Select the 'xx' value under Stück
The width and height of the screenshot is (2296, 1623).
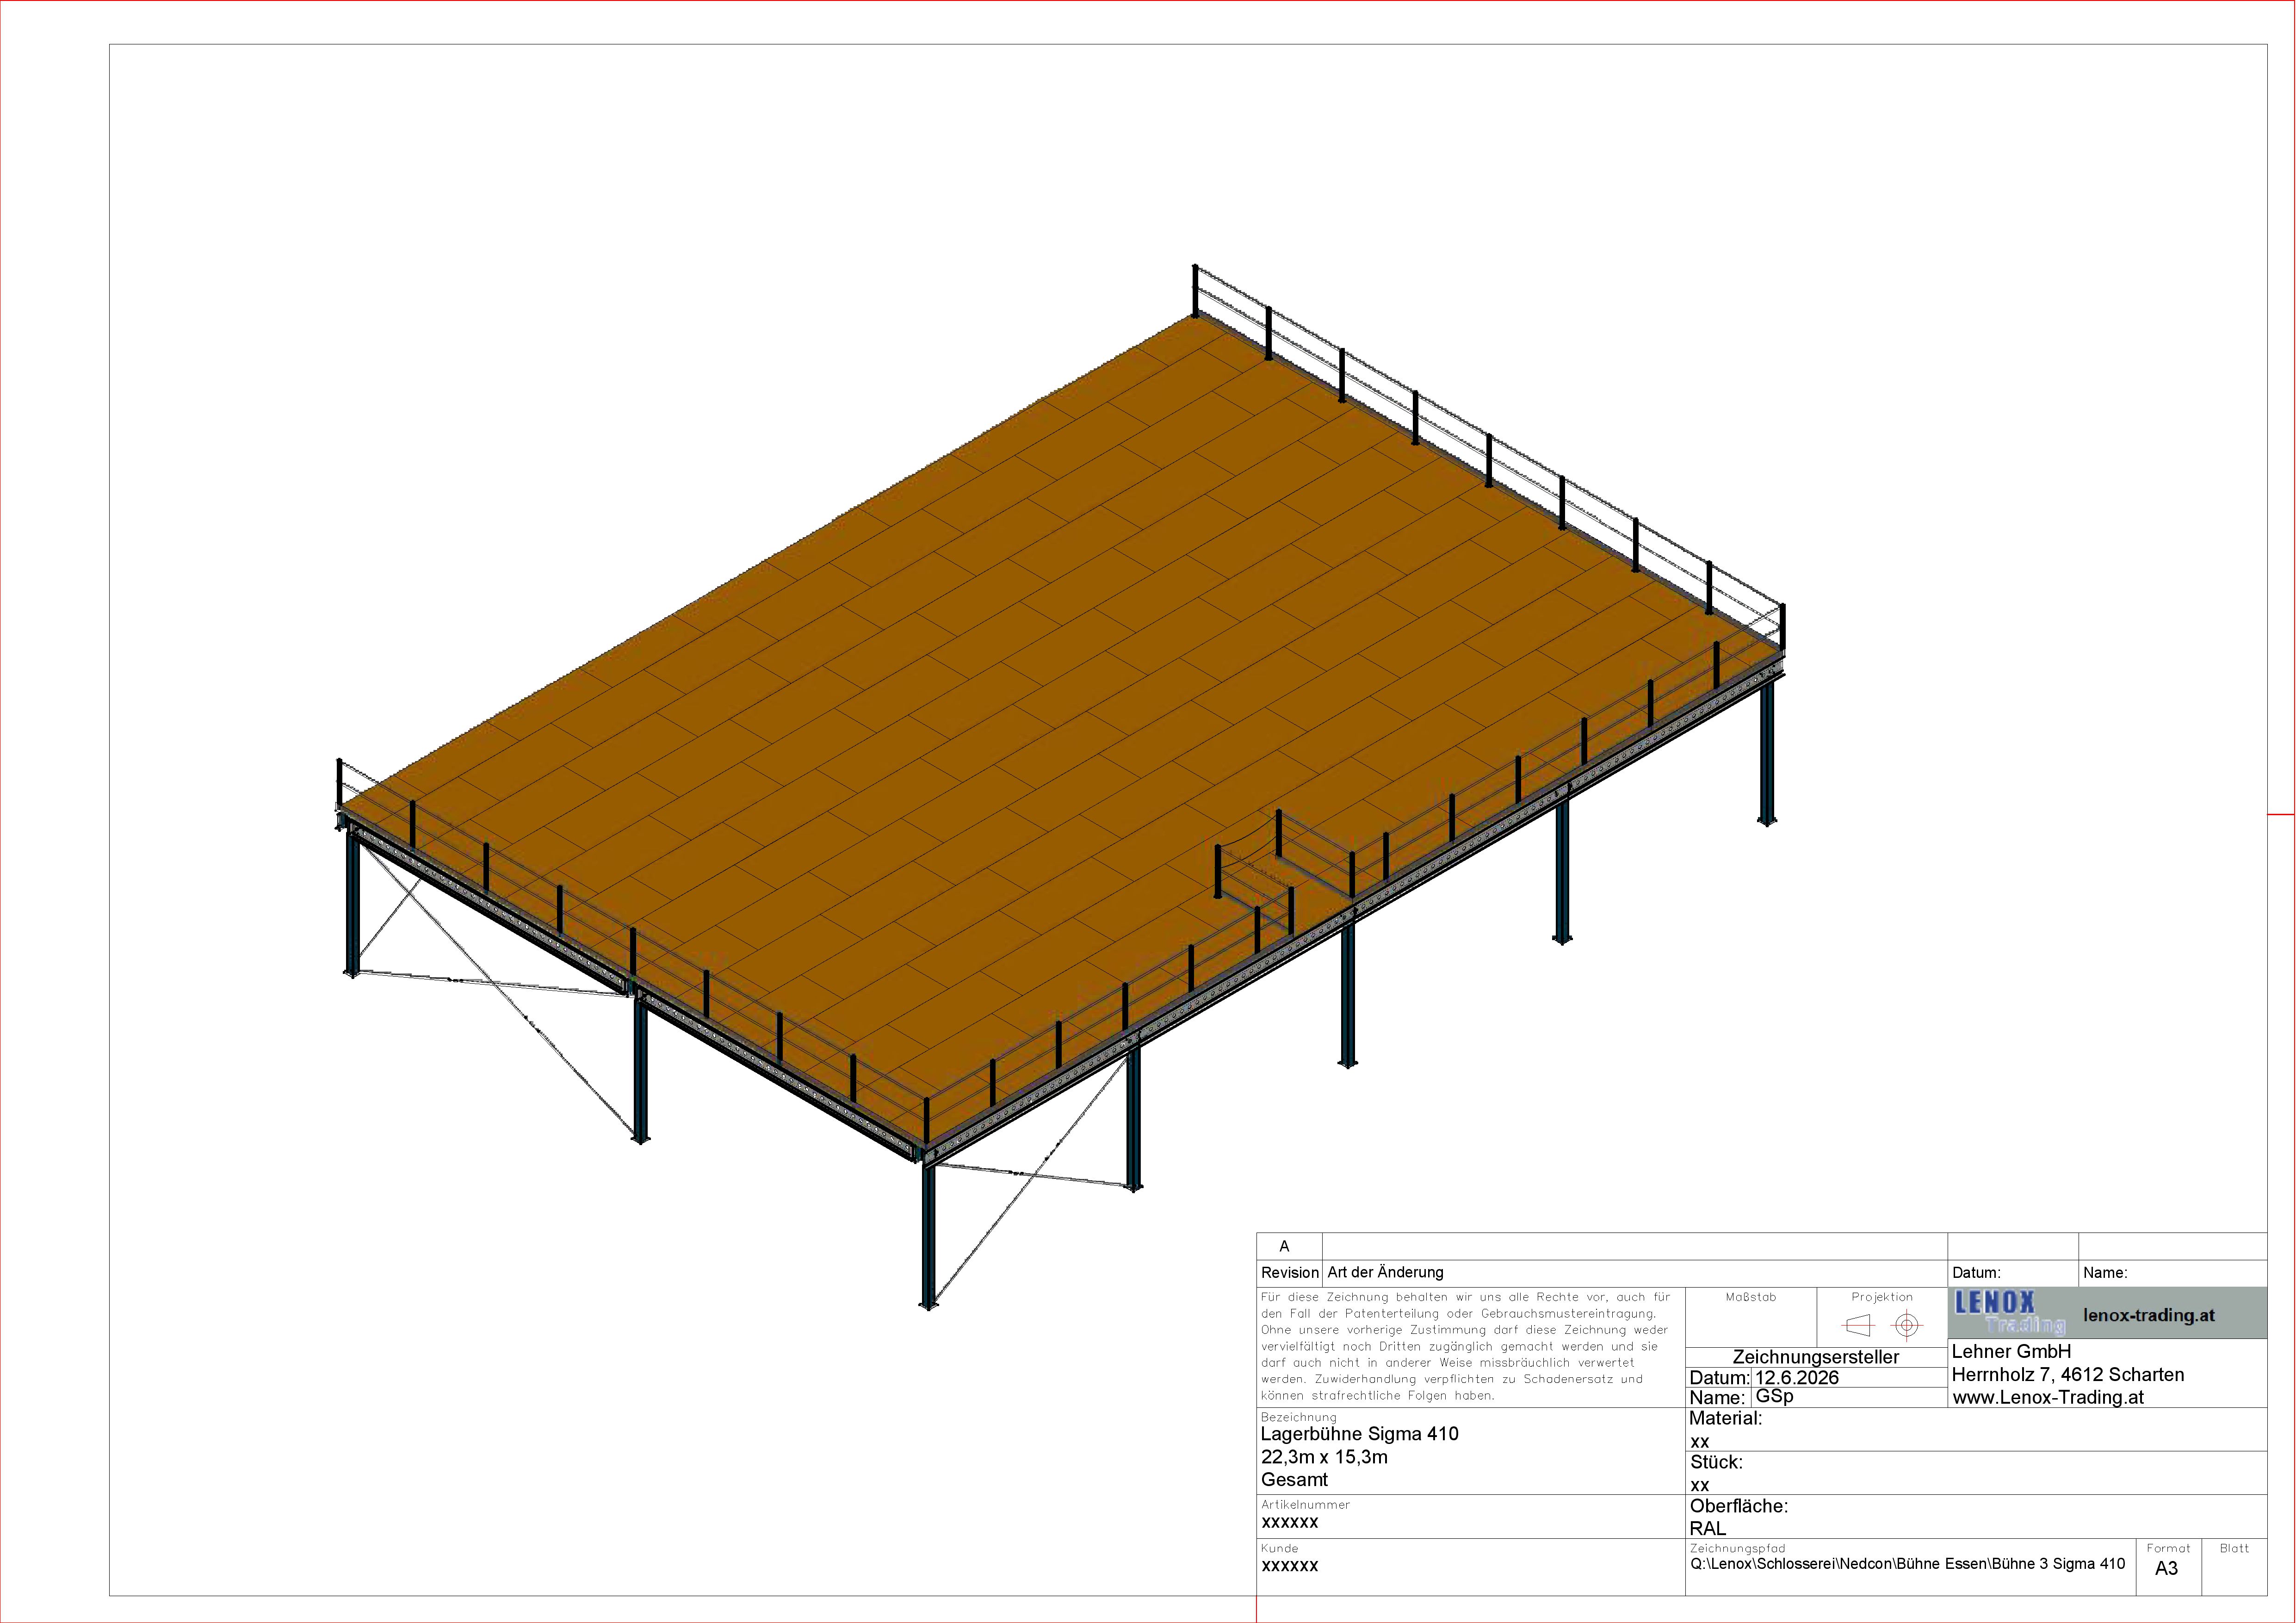point(1699,1486)
